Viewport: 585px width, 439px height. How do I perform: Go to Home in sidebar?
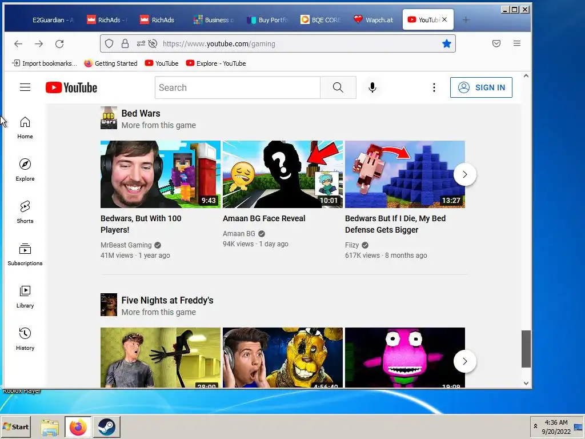[25, 127]
